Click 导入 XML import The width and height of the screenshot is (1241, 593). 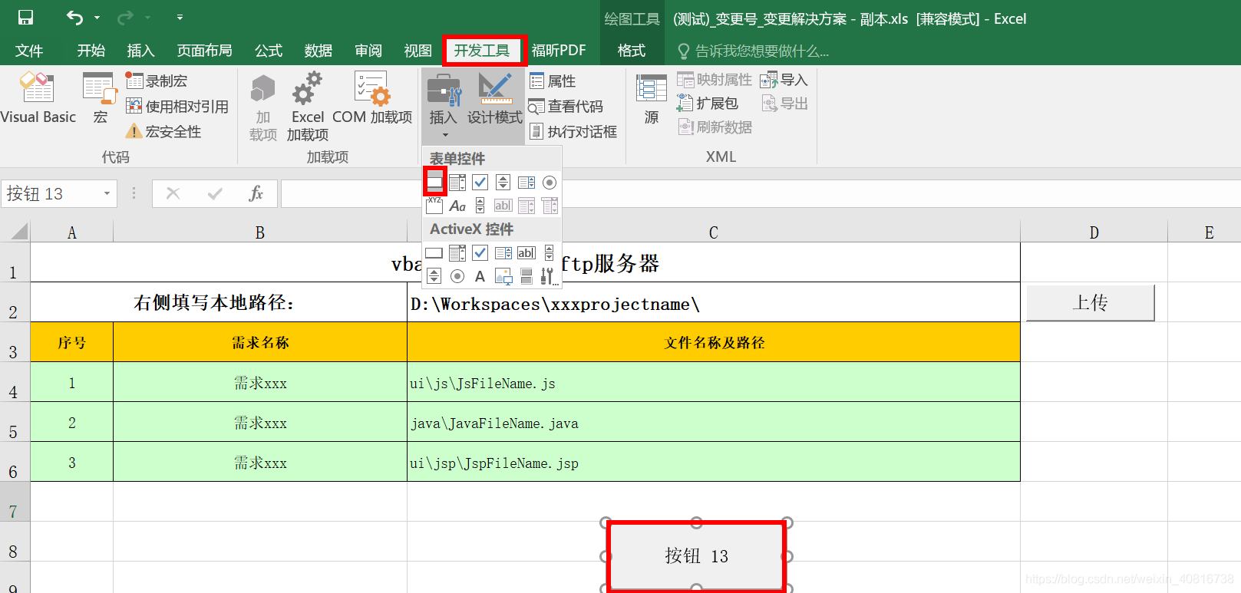(784, 80)
